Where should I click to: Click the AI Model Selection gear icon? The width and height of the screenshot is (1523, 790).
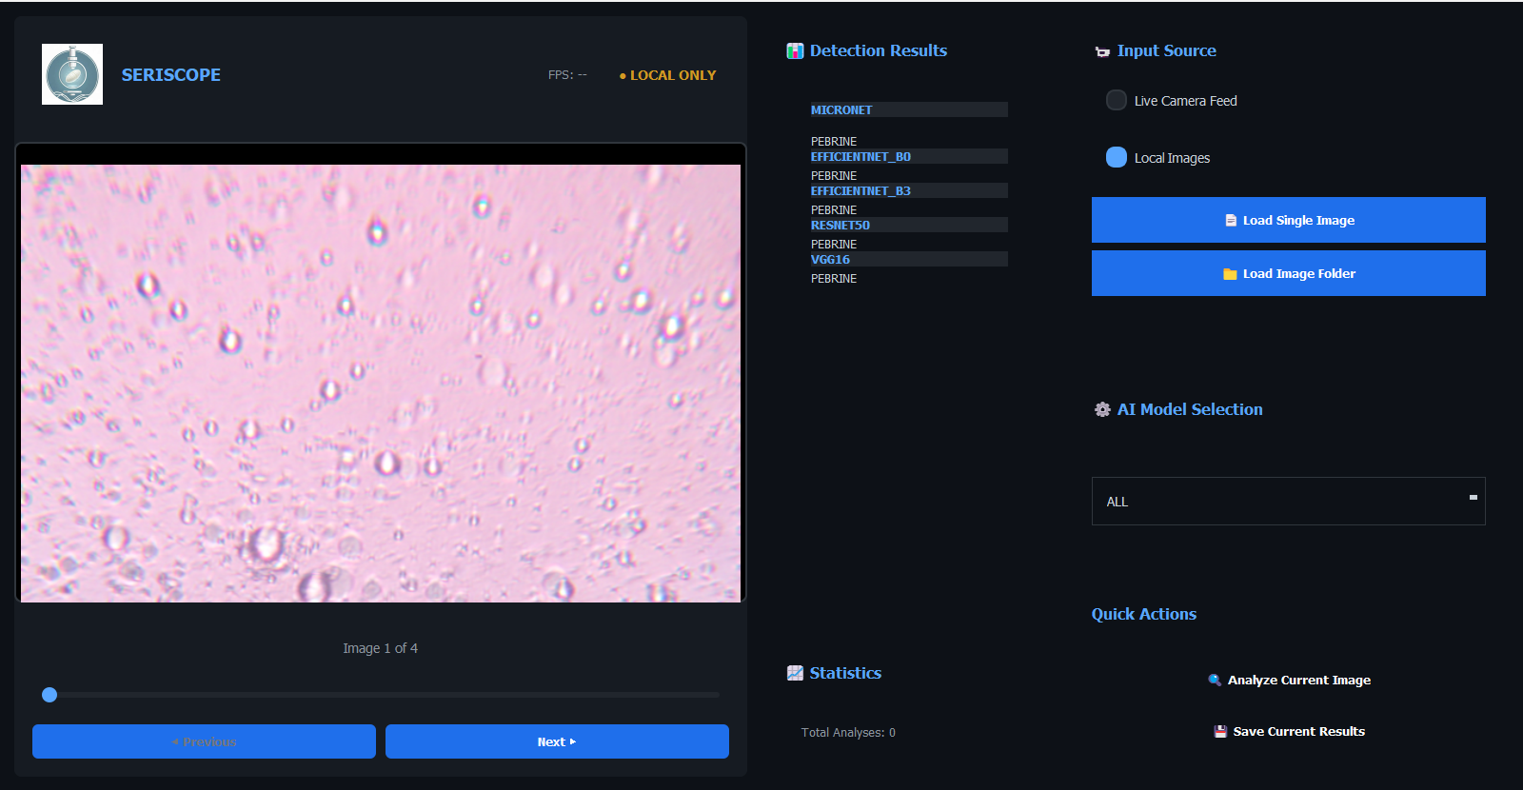tap(1102, 409)
